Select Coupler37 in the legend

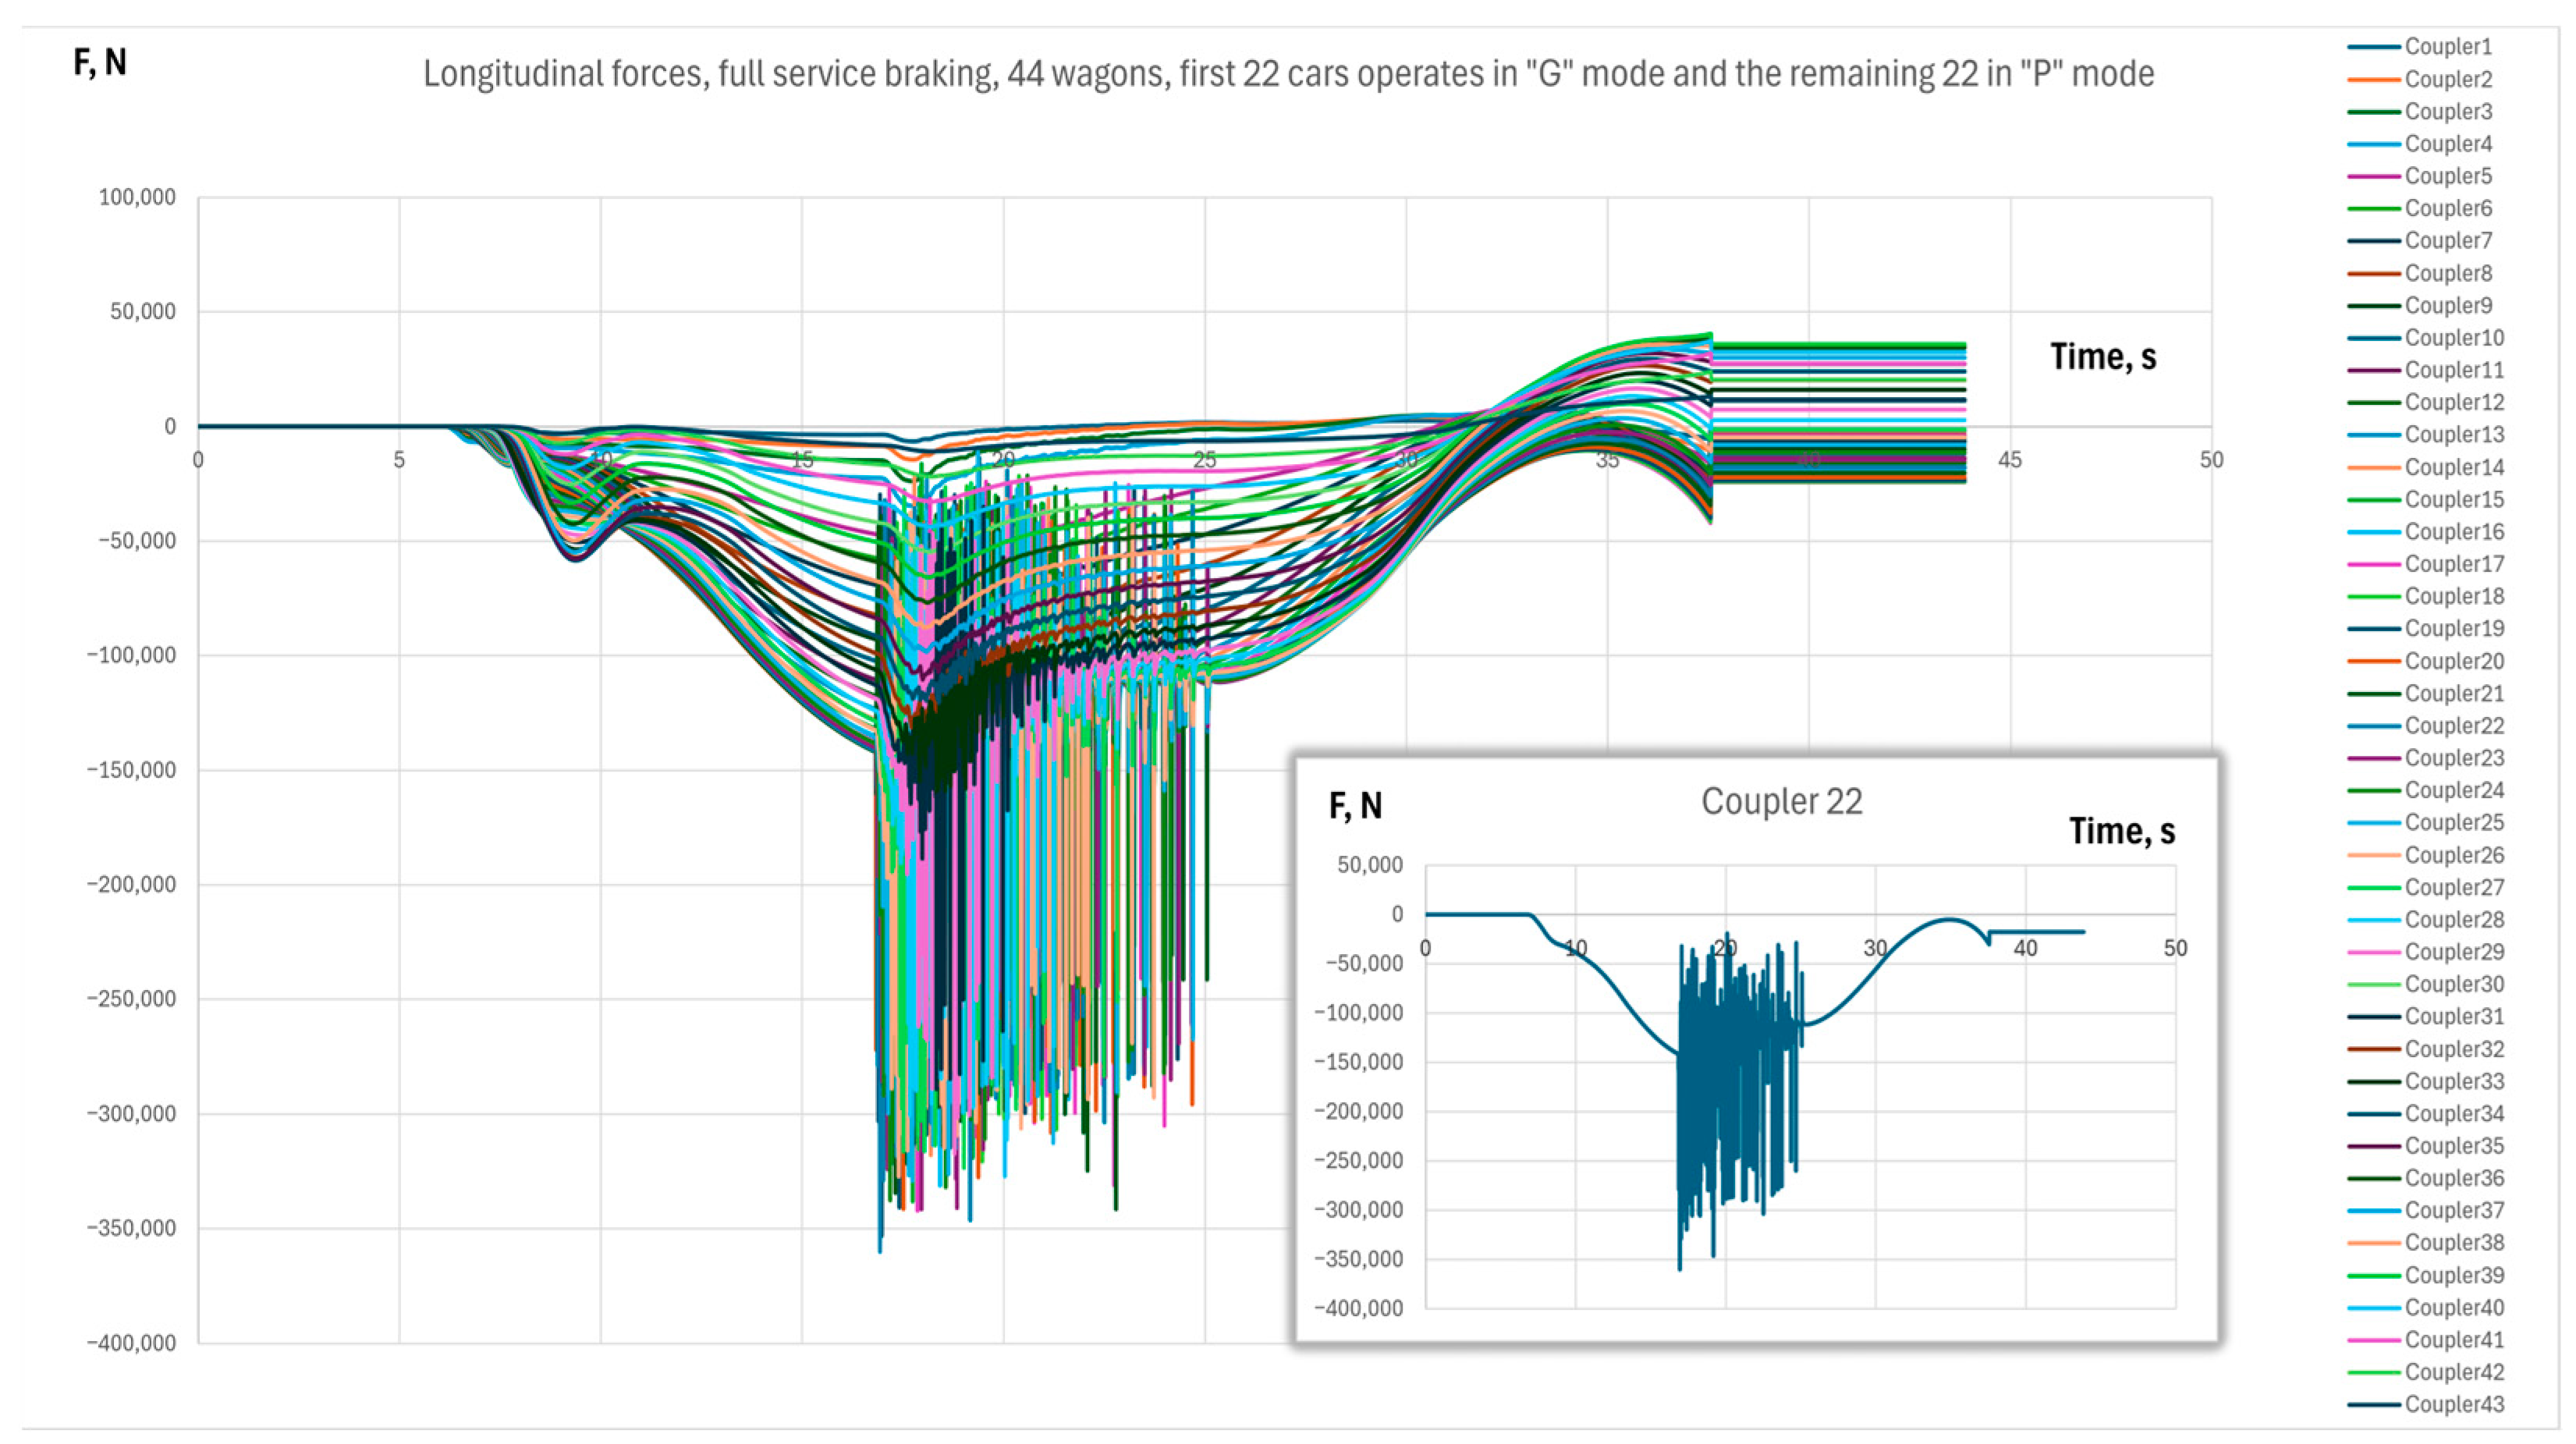2454,1210
